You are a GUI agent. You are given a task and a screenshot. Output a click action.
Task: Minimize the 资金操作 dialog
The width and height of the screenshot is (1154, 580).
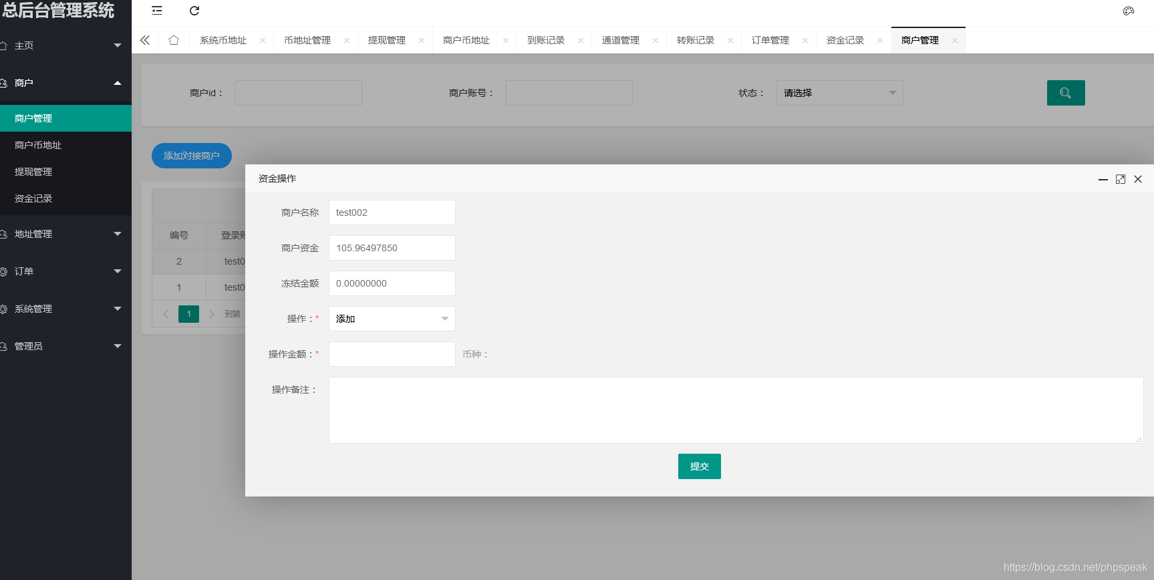coord(1103,179)
